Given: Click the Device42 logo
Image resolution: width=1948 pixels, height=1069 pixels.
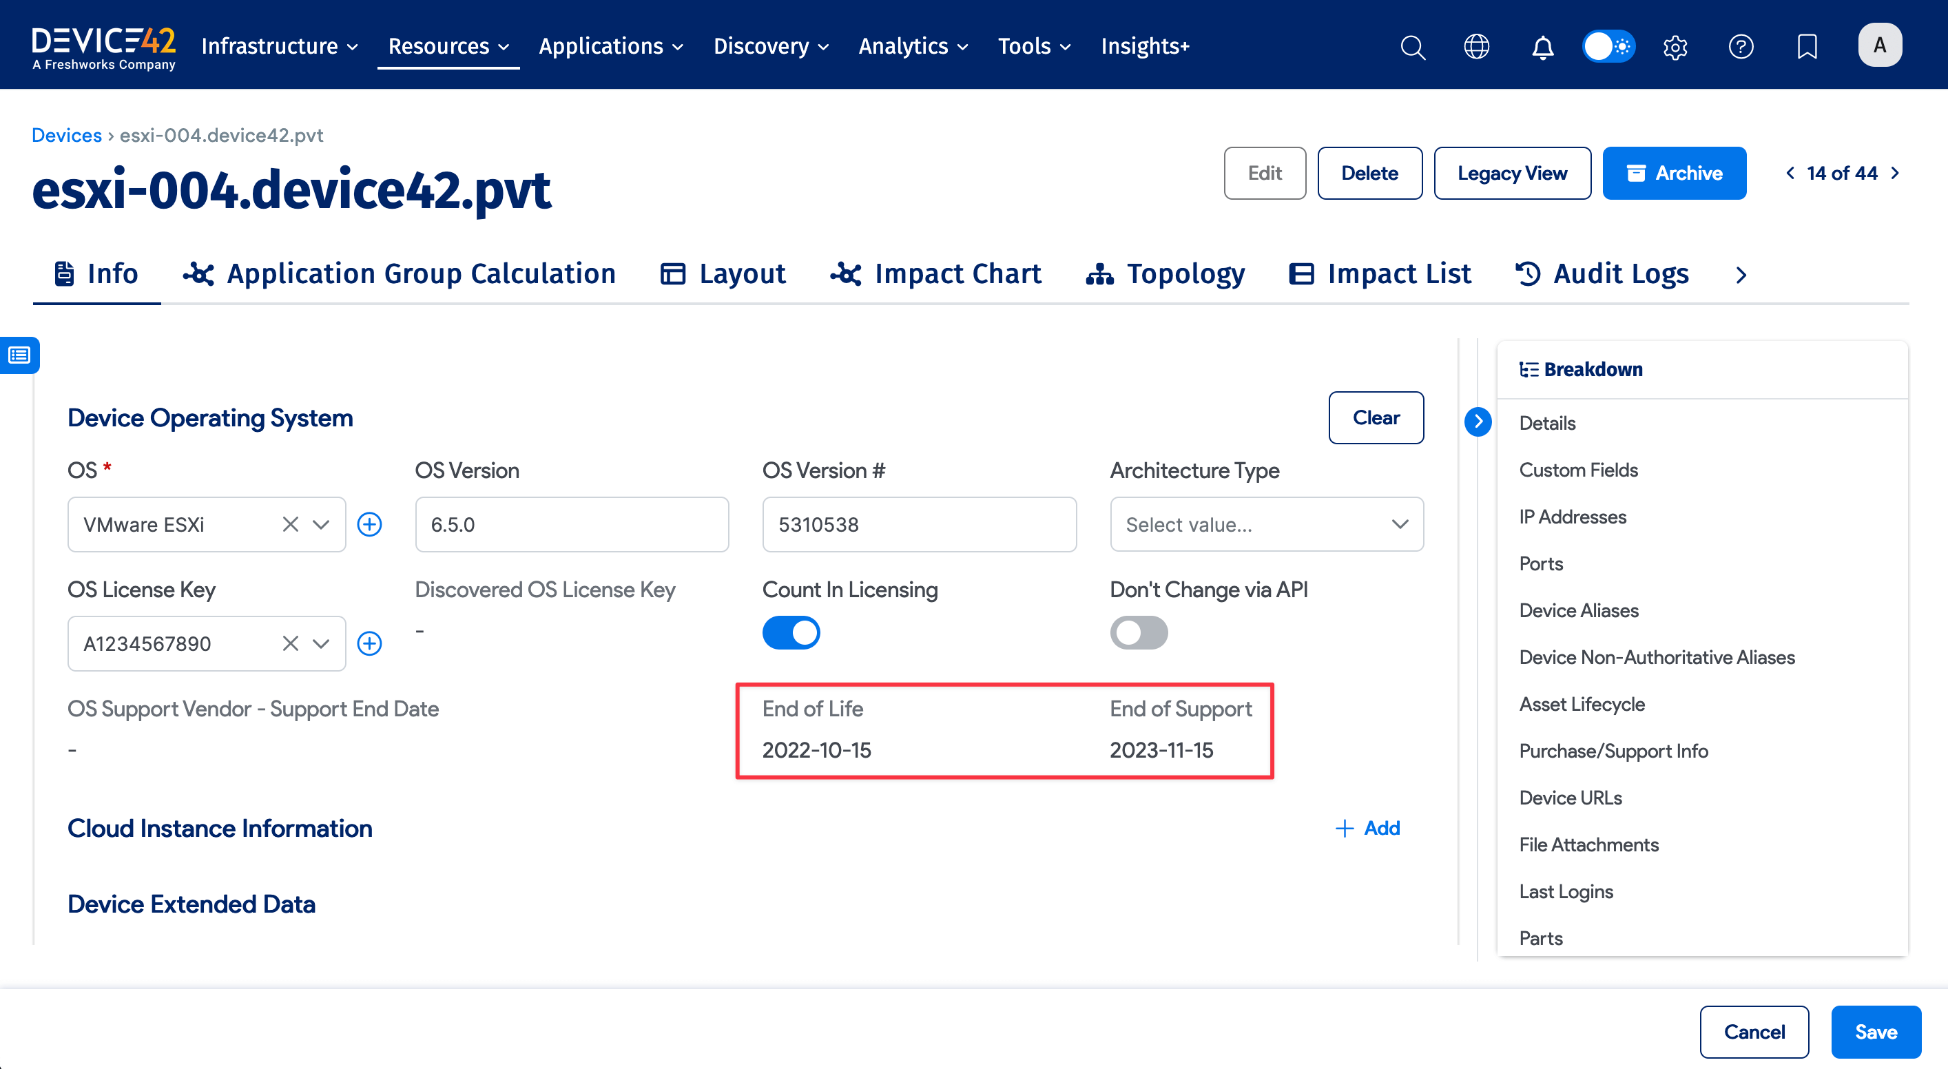Looking at the screenshot, I should [103, 44].
